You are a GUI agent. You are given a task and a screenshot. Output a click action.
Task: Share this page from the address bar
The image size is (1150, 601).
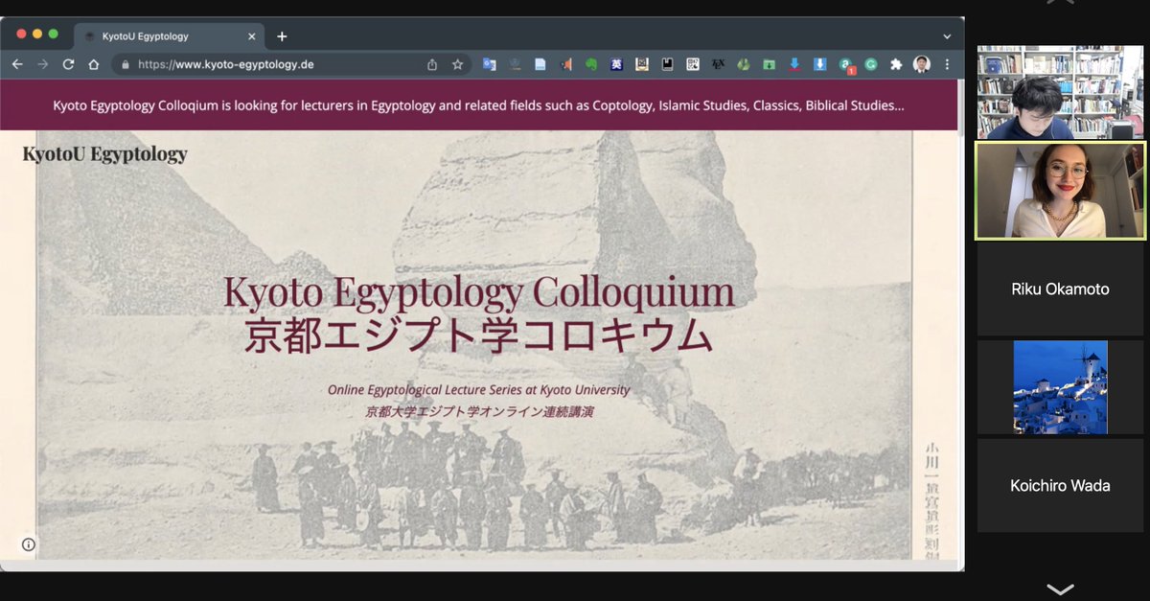tap(432, 64)
